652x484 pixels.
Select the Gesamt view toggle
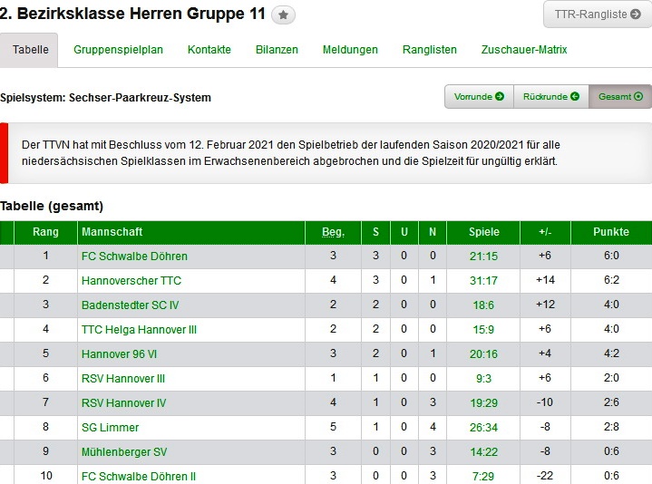pos(620,97)
